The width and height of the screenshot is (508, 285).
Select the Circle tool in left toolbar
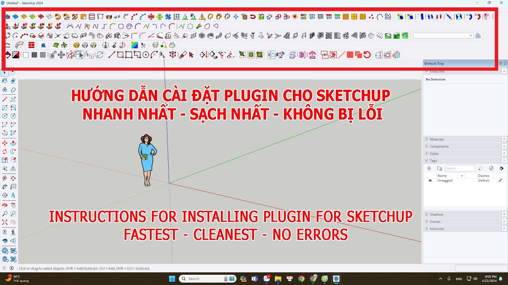point(5,116)
